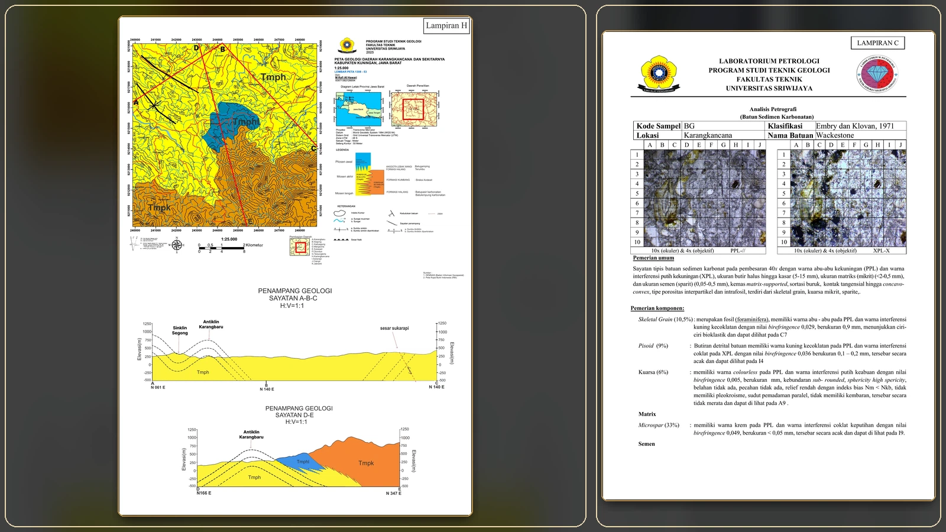This screenshot has height=532, width=946.
Task: Open the PPL thin section photomicrograph
Action: (704, 198)
